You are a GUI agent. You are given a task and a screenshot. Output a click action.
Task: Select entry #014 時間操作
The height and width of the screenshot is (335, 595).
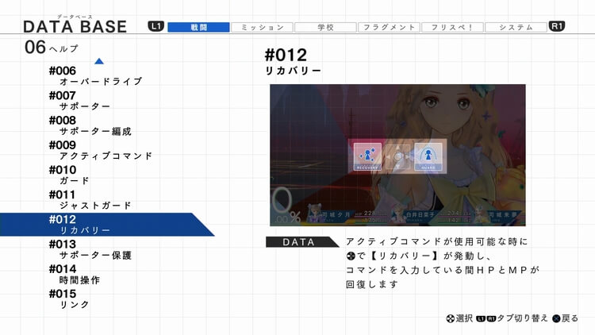tap(75, 274)
